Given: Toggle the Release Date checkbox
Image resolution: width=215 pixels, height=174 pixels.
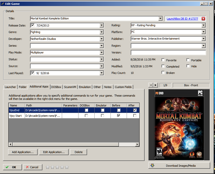Looking at the screenshot, I should 33,25.
